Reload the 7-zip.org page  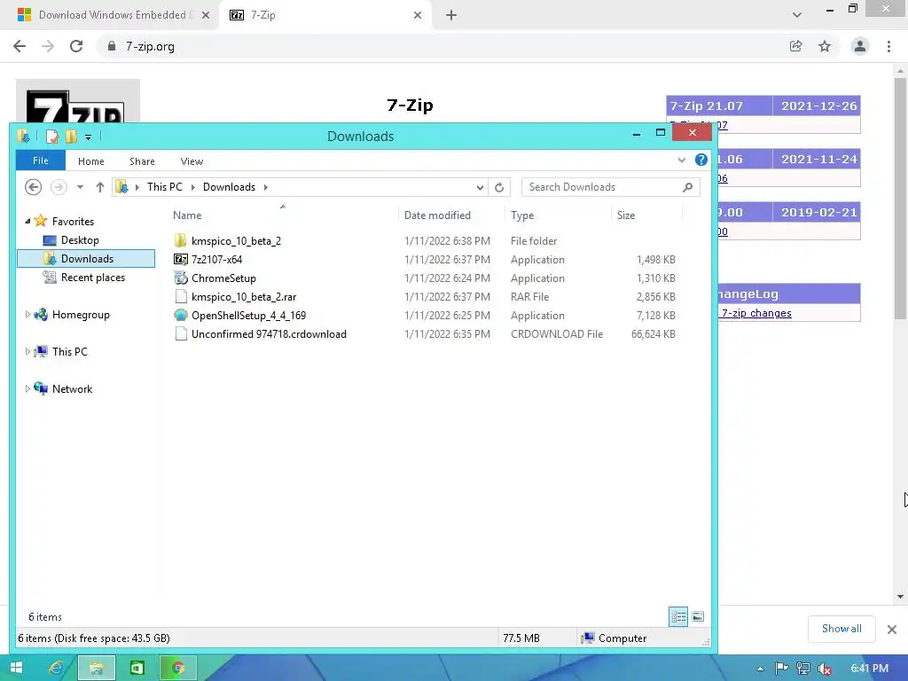click(x=76, y=46)
